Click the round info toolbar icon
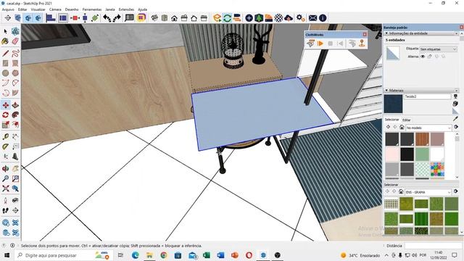The image size is (464, 261). 323,18
